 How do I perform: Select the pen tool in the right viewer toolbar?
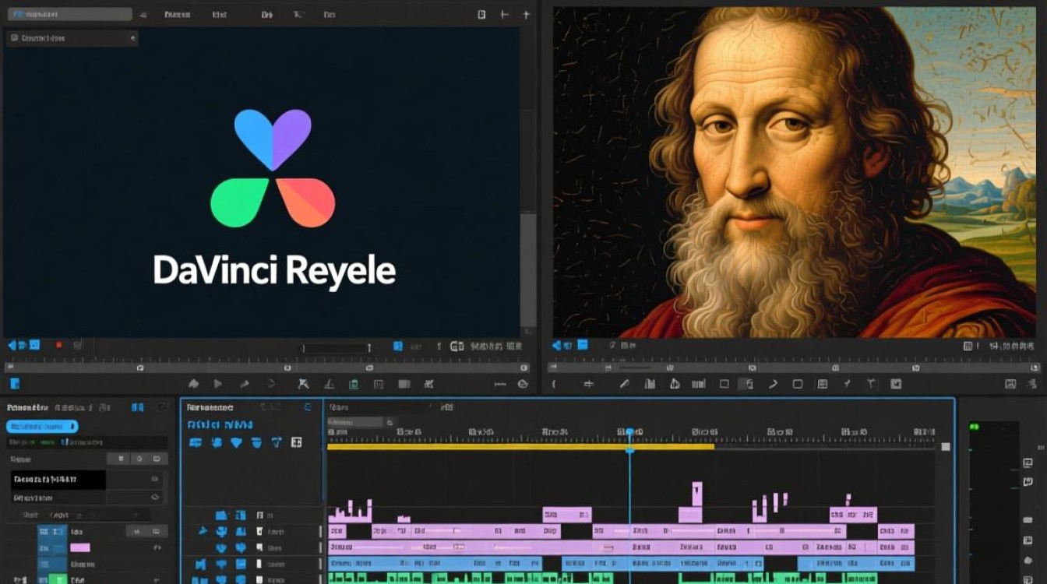[624, 384]
